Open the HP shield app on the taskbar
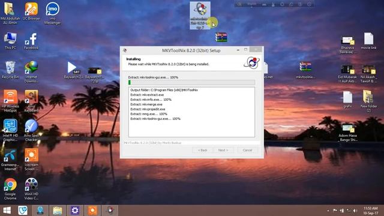Viewport: 384px width, 216px height. [23, 211]
